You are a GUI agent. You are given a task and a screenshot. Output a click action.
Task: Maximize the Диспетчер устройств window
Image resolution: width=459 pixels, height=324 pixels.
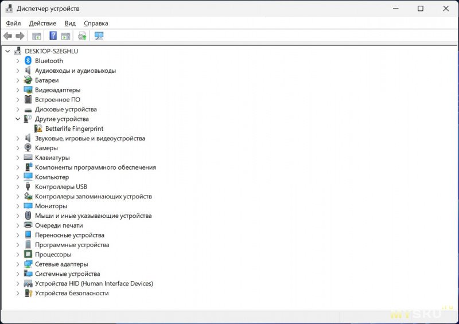click(421, 9)
